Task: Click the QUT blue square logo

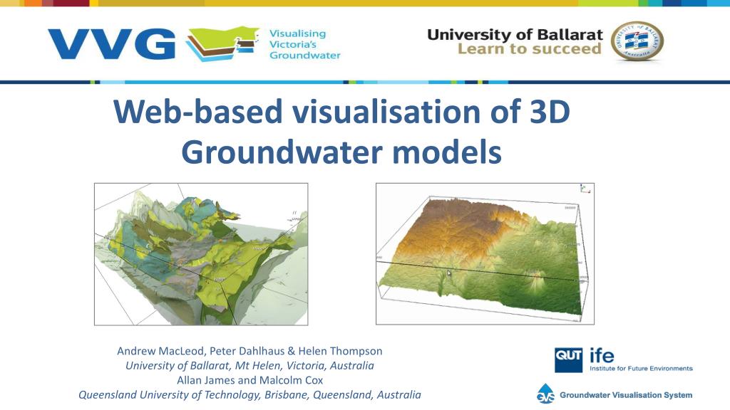Action: pos(568,359)
